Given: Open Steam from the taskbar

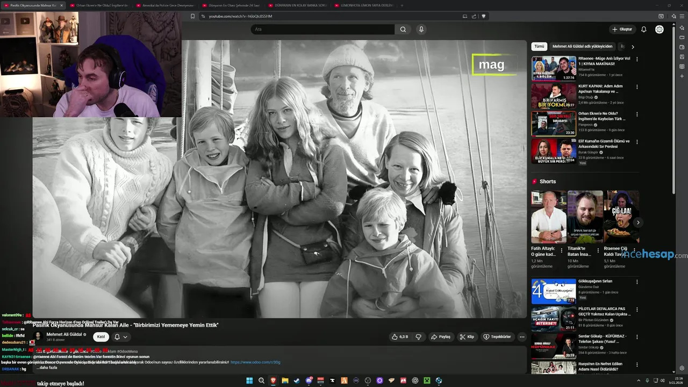Looking at the screenshot, I should (297, 381).
